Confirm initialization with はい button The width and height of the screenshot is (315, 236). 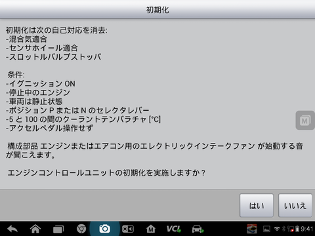coord(257,205)
